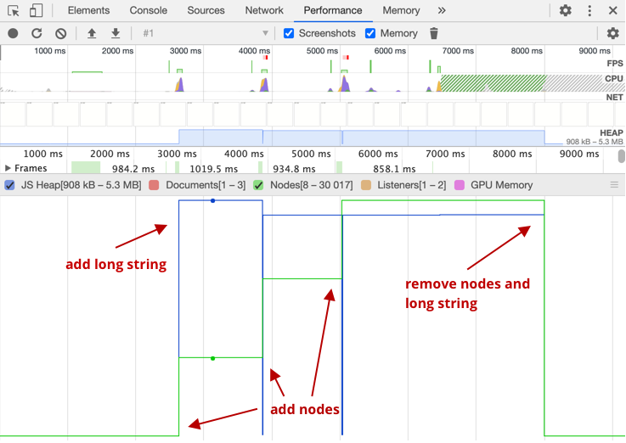Viewport: 626px width, 443px height.
Task: Click the CPU overview chart label
Action: tap(613, 78)
